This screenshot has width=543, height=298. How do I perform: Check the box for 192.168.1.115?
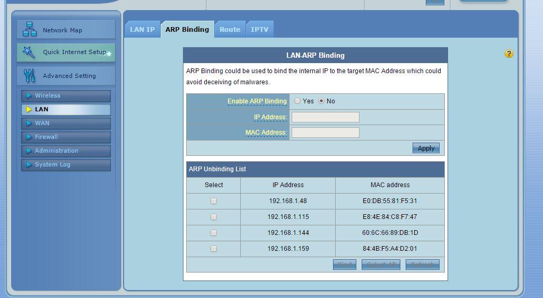214,217
